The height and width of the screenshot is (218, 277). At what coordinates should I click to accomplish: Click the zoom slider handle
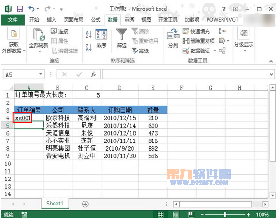pyautogui.click(x=225, y=215)
